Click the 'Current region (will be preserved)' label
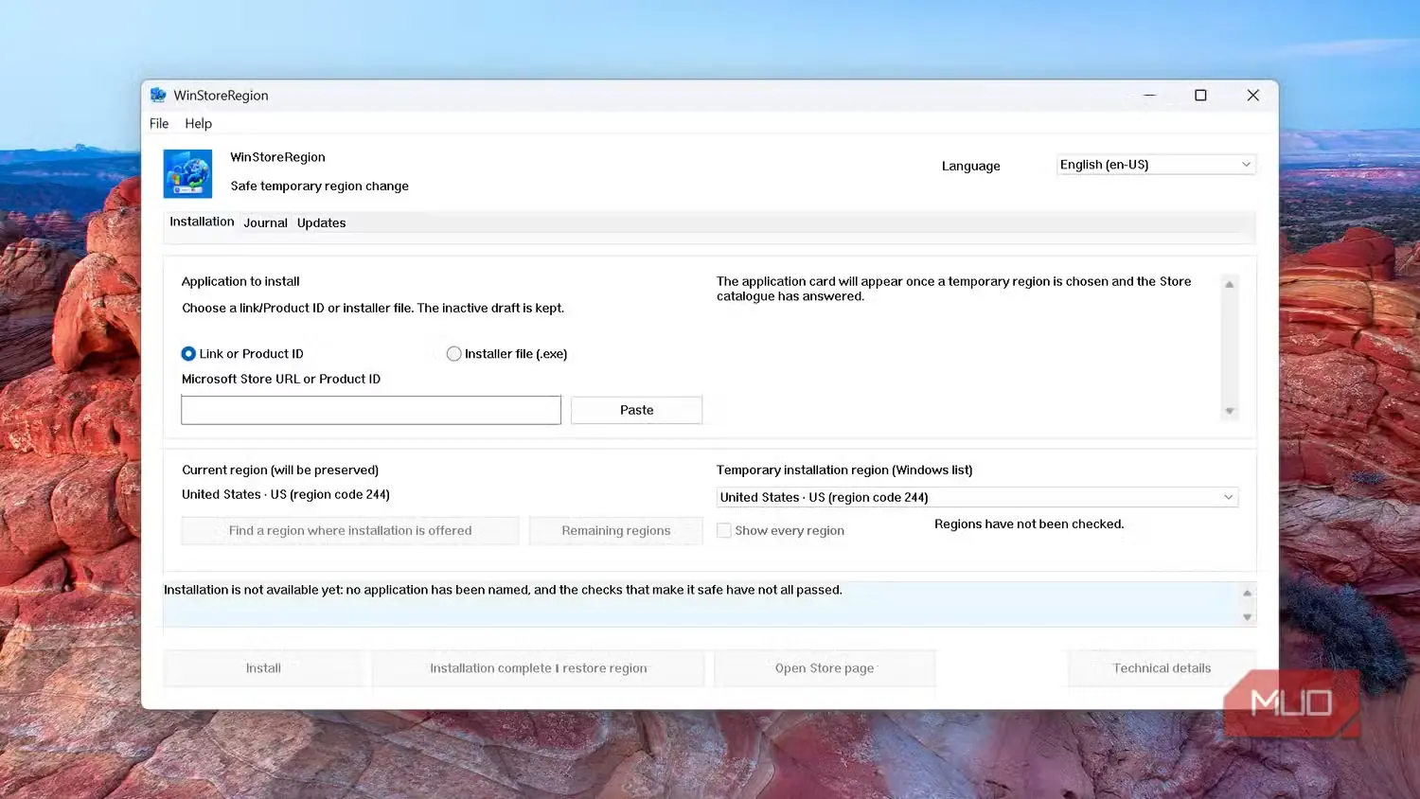Viewport: 1420px width, 799px height. point(280,471)
